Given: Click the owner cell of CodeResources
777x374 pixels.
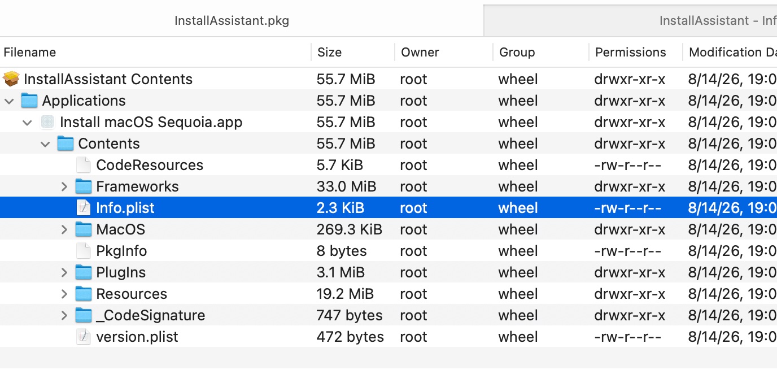Looking at the screenshot, I should click(413, 165).
